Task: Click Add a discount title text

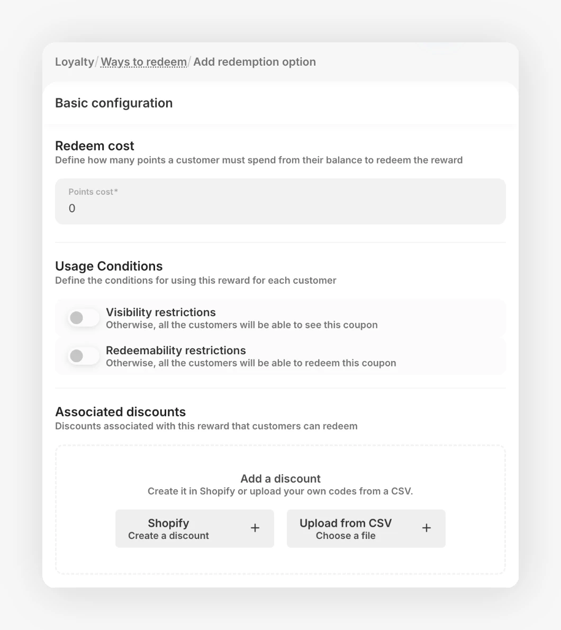Action: tap(280, 479)
